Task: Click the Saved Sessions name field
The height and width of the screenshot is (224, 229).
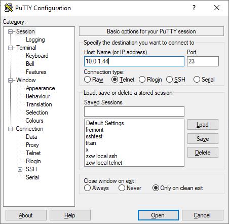Action: coord(134,111)
